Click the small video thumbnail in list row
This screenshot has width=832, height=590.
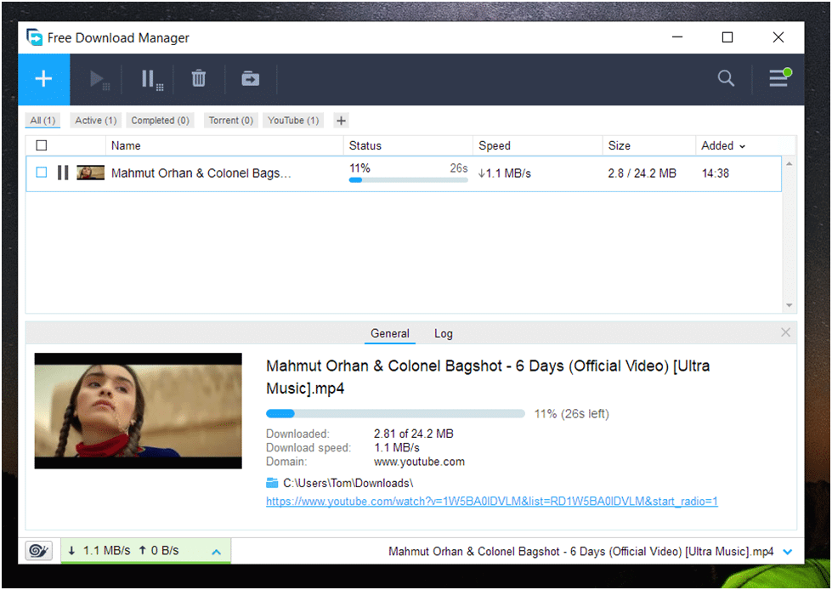[90, 173]
